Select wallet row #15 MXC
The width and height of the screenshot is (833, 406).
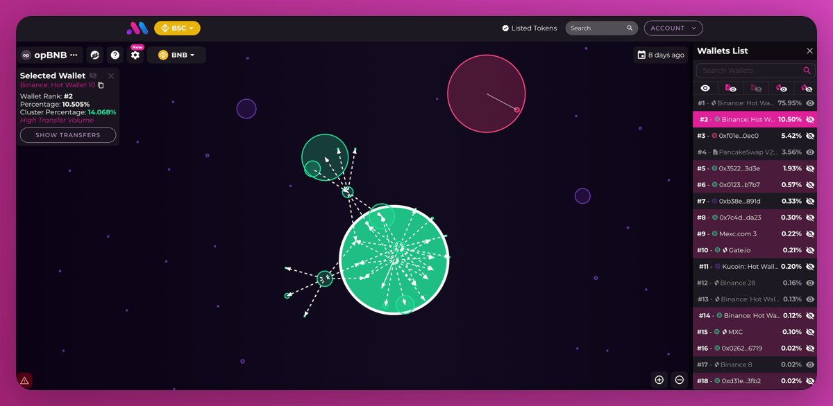pyautogui.click(x=755, y=332)
